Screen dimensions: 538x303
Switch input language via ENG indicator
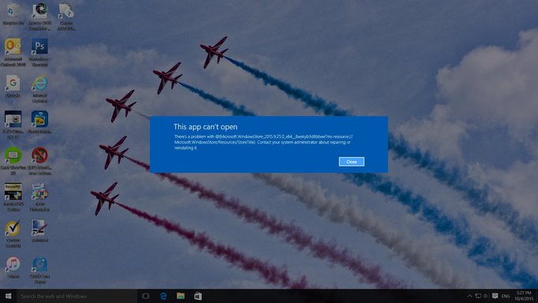coord(505,296)
